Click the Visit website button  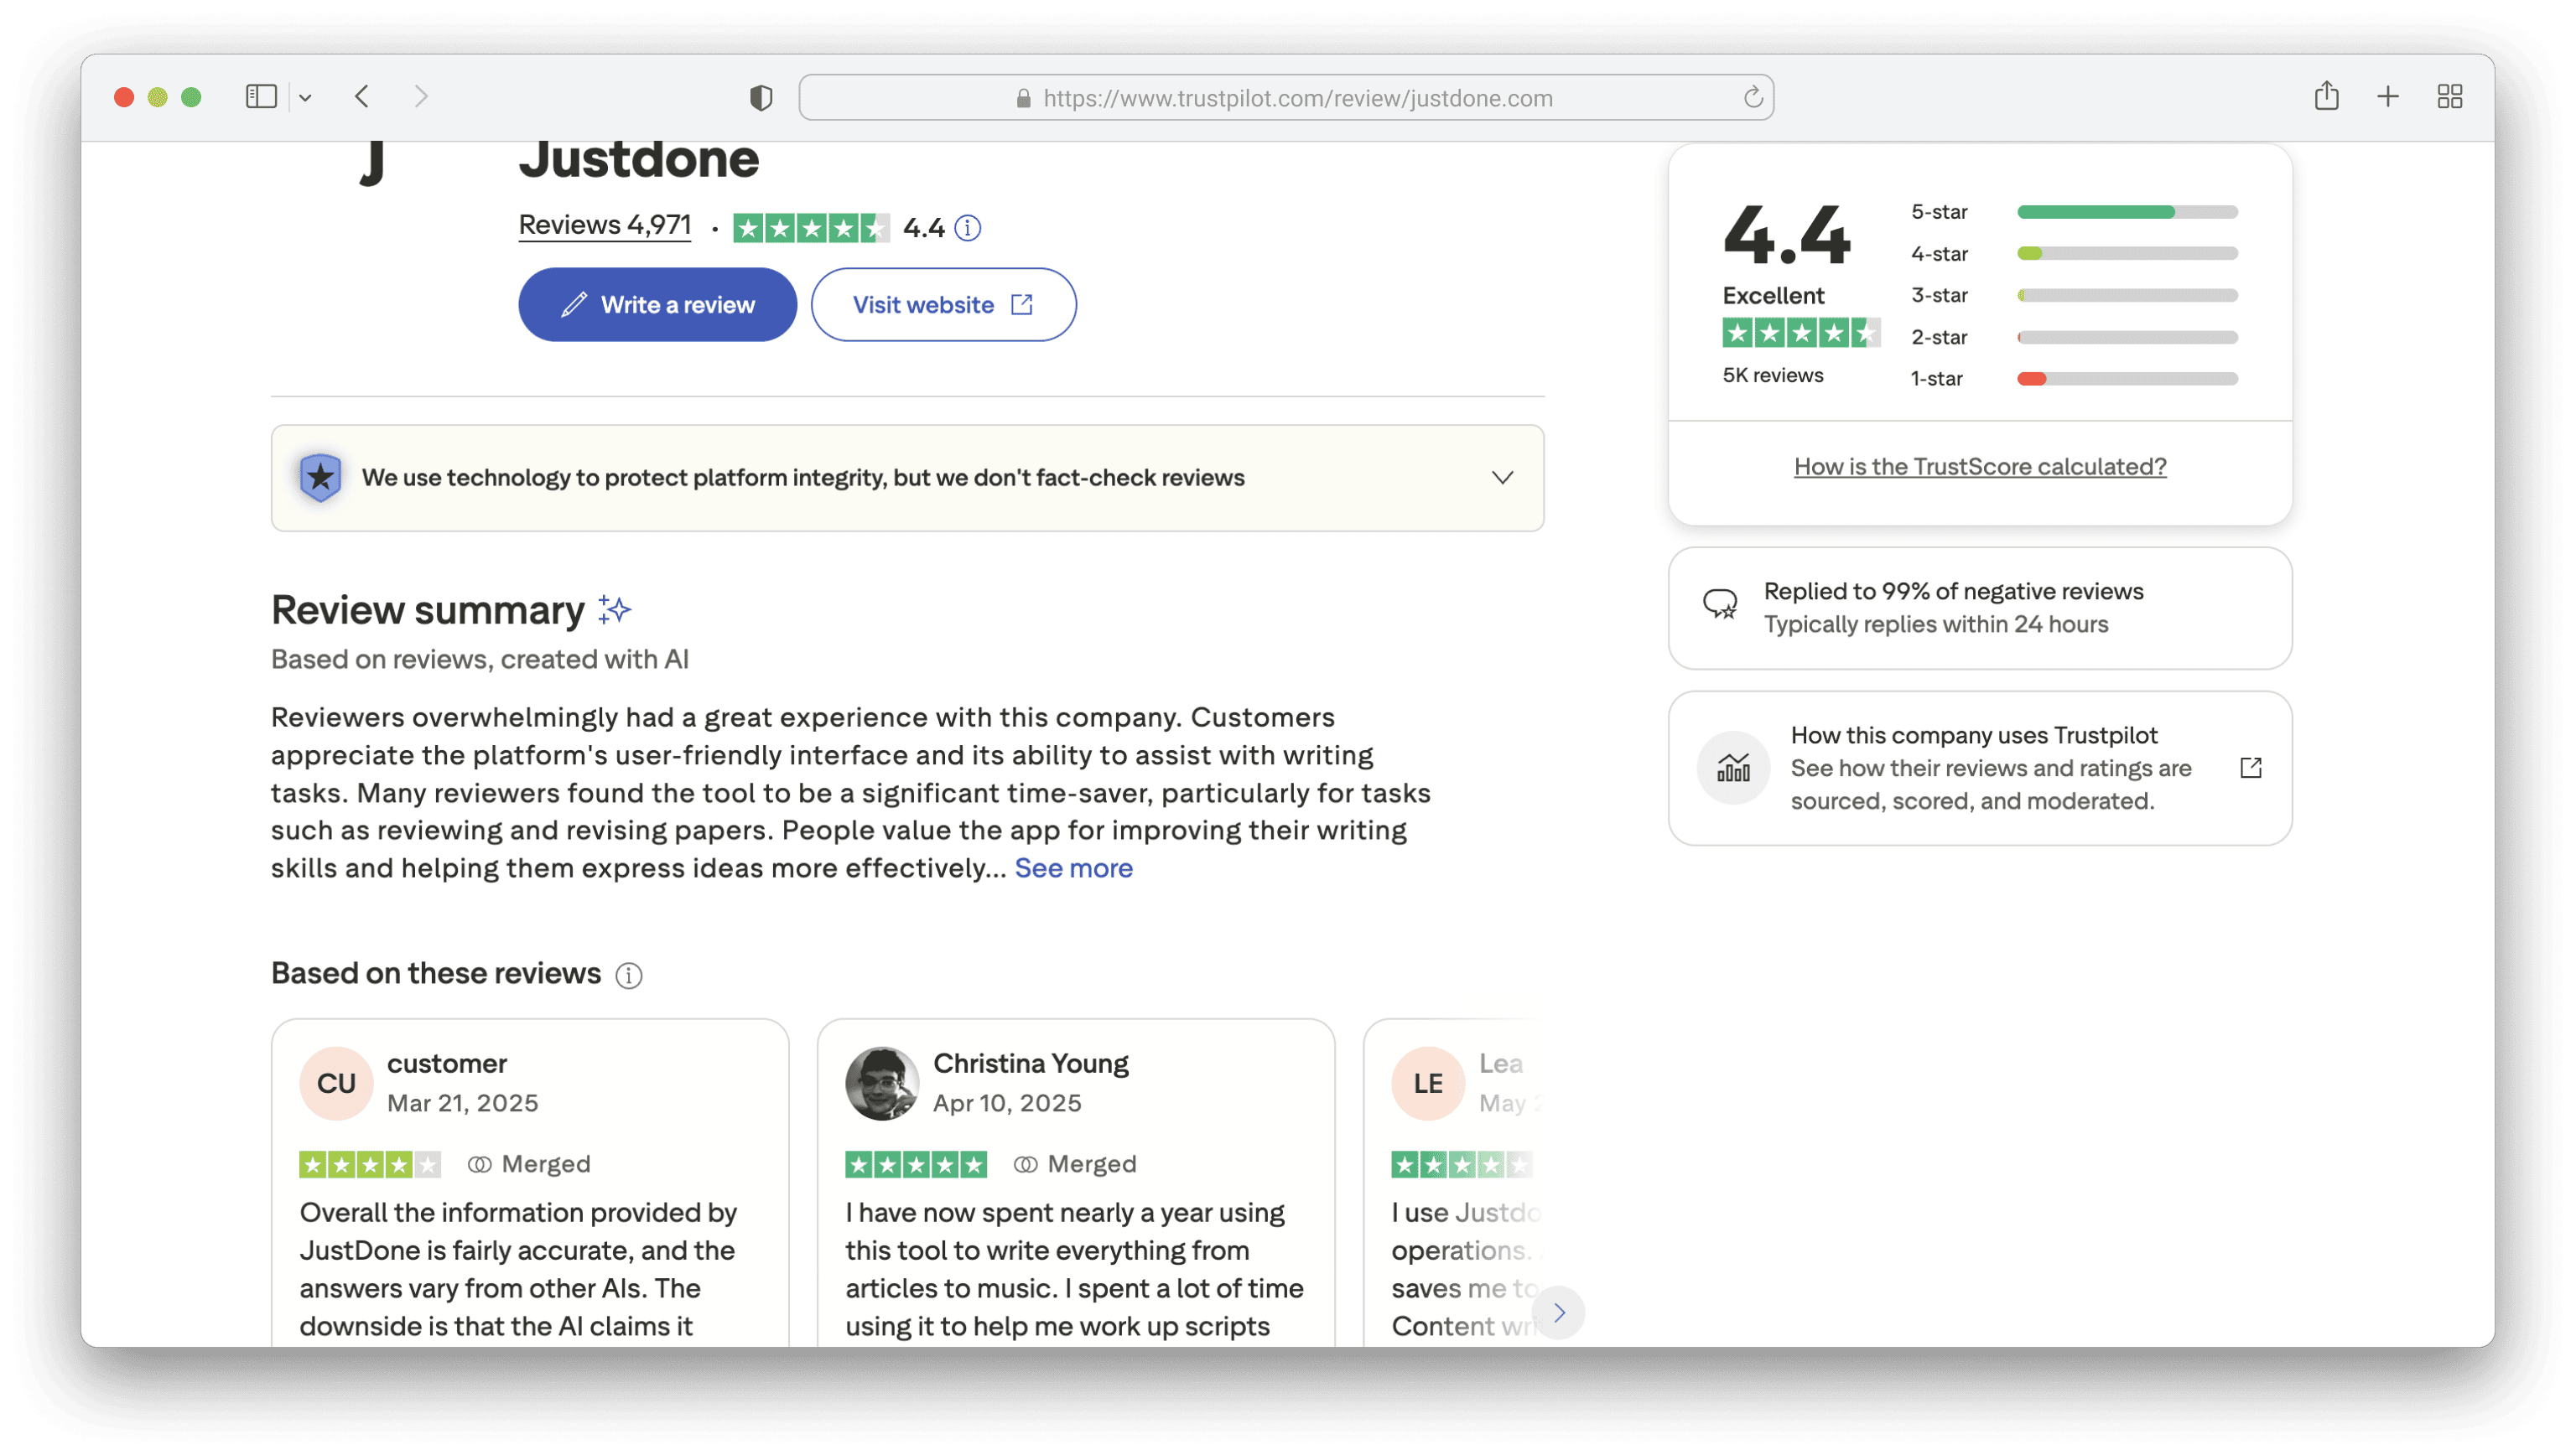pyautogui.click(x=943, y=305)
